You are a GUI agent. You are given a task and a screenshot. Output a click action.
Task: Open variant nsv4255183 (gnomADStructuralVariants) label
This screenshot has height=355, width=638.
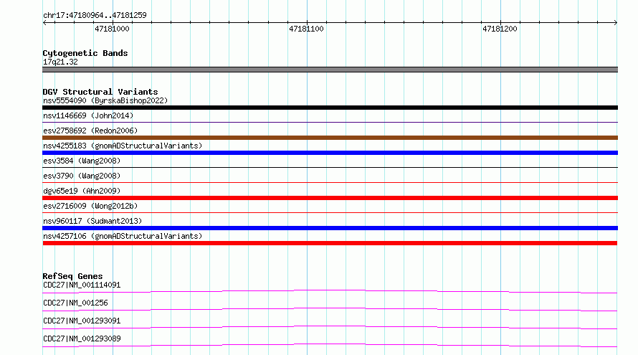pyautogui.click(x=123, y=146)
